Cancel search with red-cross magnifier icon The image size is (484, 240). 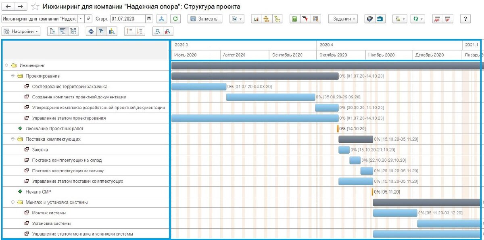(x=168, y=31)
